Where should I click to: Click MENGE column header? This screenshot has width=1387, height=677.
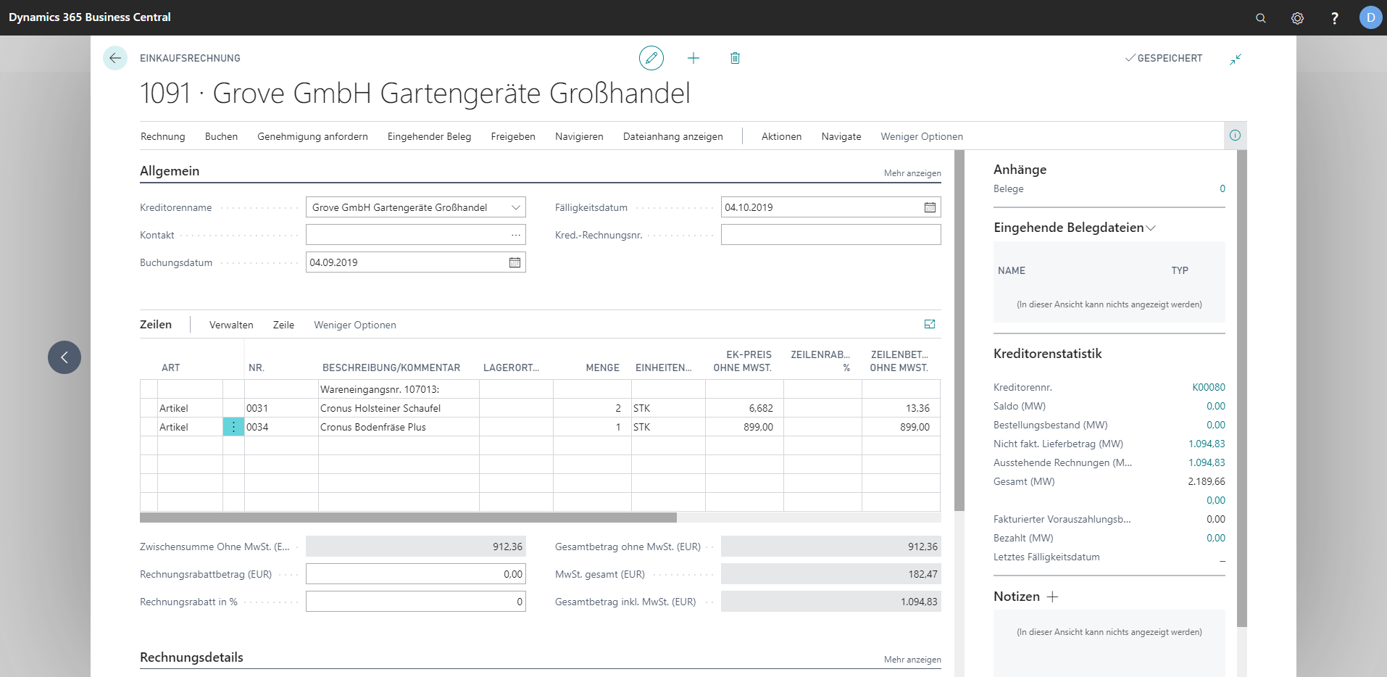coord(603,367)
